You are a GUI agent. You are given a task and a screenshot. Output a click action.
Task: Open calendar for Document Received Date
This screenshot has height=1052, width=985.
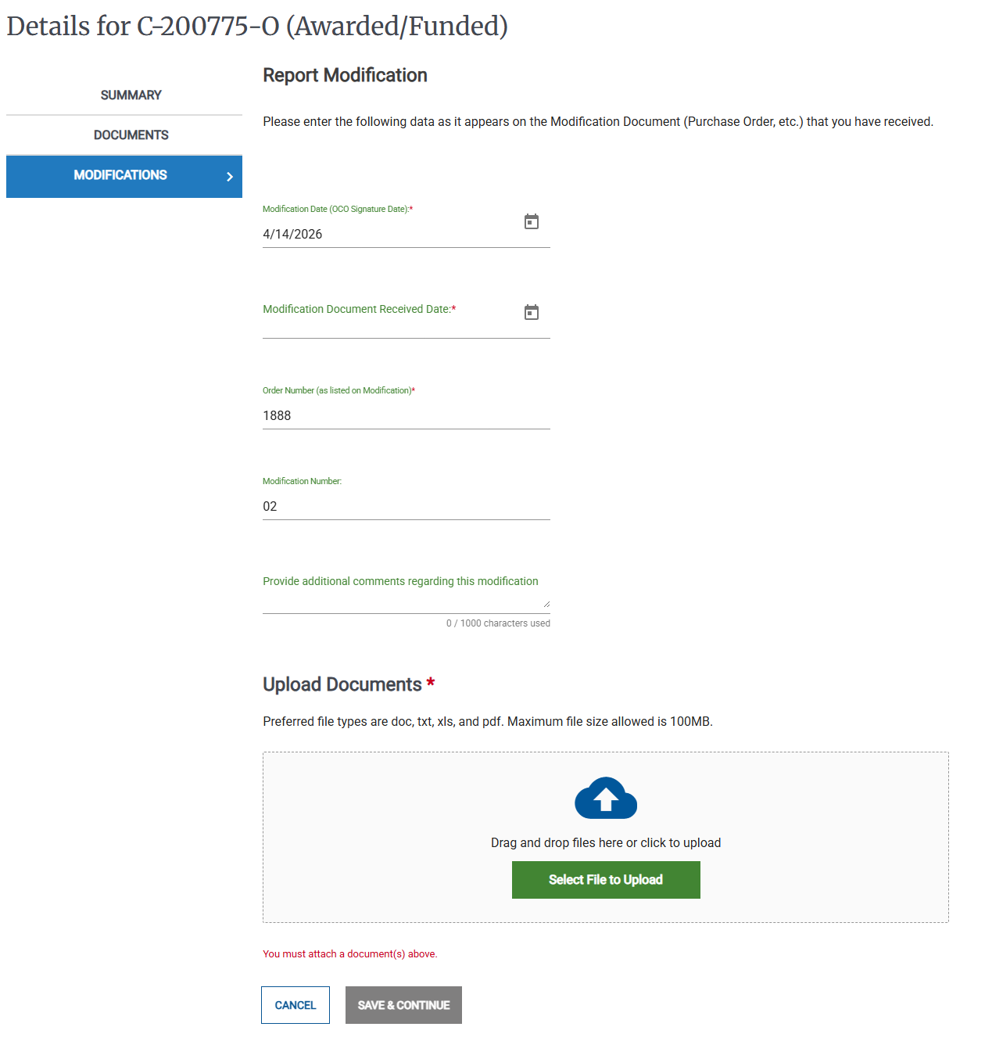(x=532, y=313)
